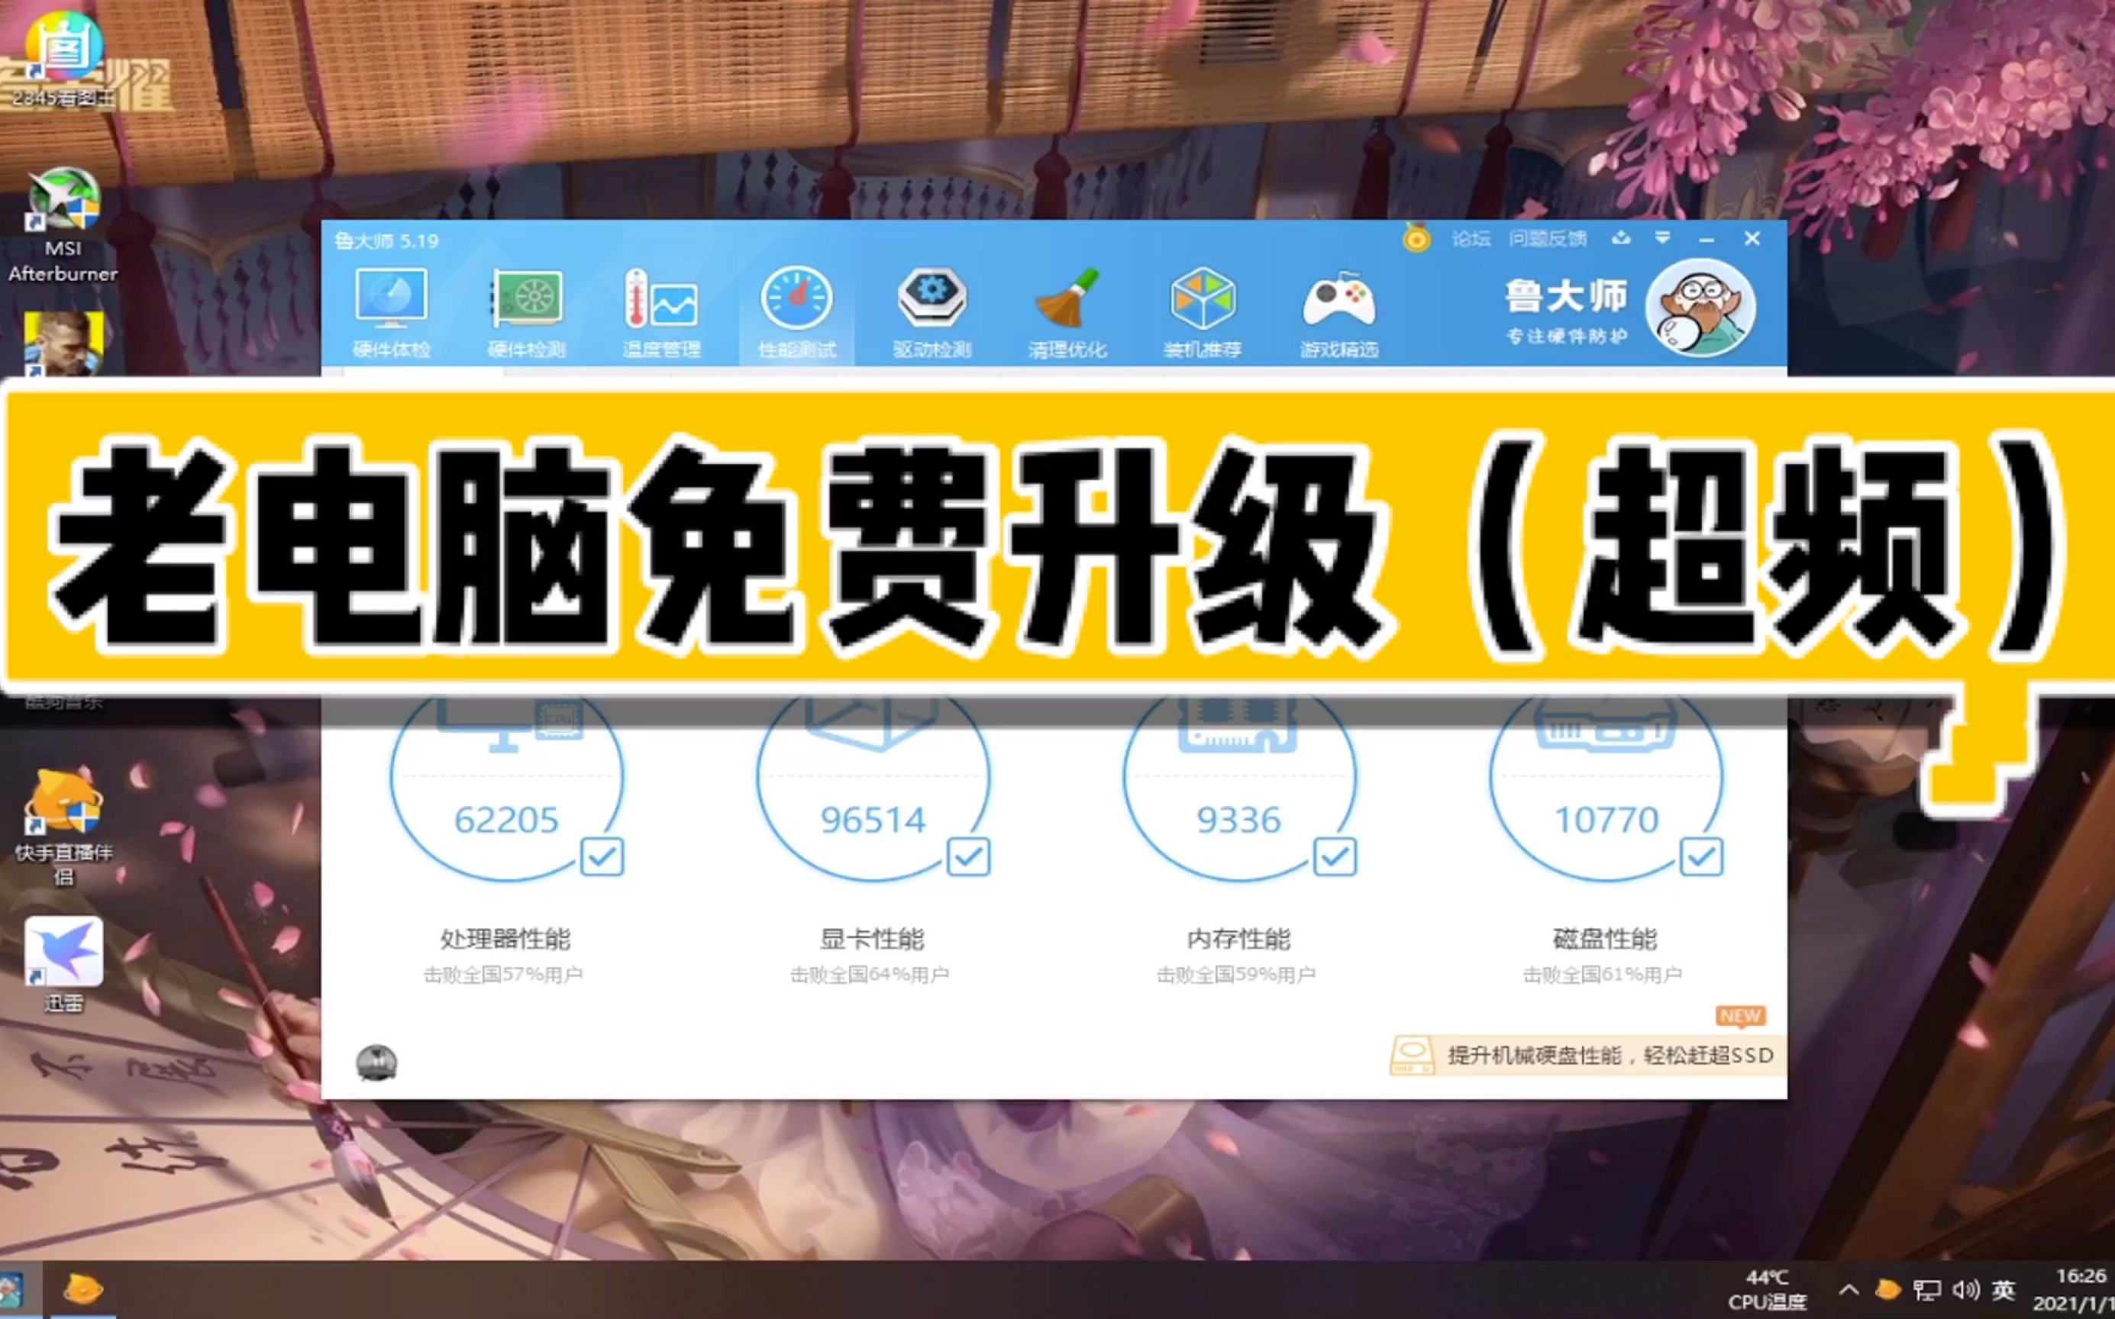
Task: Open 2345看图王 desktop shortcut
Action: pyautogui.click(x=63, y=60)
